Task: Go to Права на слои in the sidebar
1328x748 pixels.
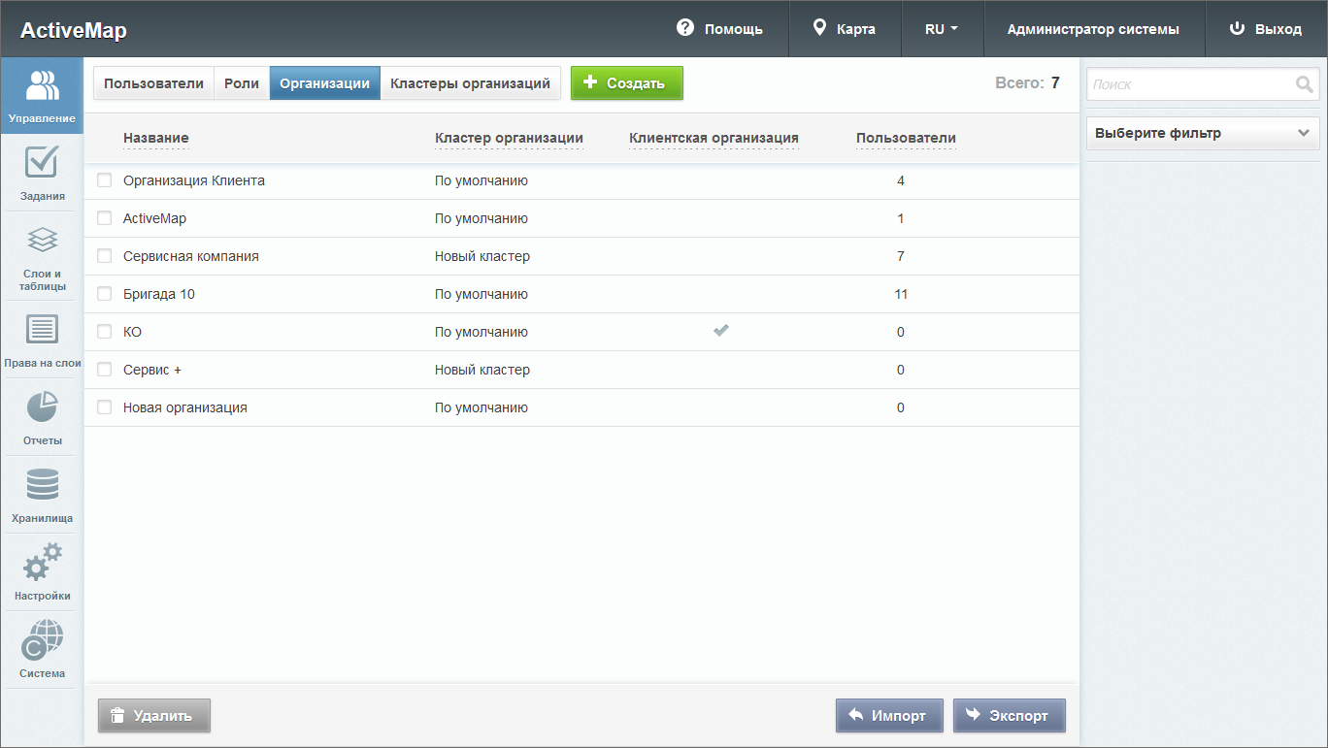Action: (x=42, y=341)
